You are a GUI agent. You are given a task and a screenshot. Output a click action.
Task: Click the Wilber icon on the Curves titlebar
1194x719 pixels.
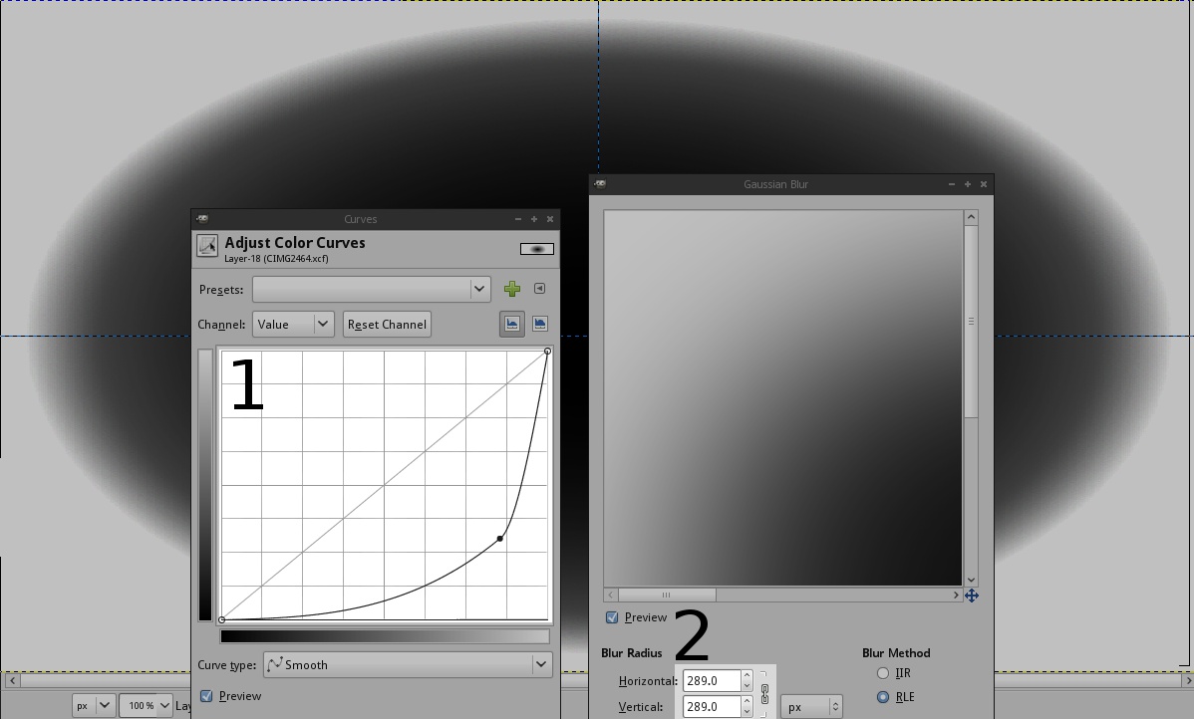[202, 219]
